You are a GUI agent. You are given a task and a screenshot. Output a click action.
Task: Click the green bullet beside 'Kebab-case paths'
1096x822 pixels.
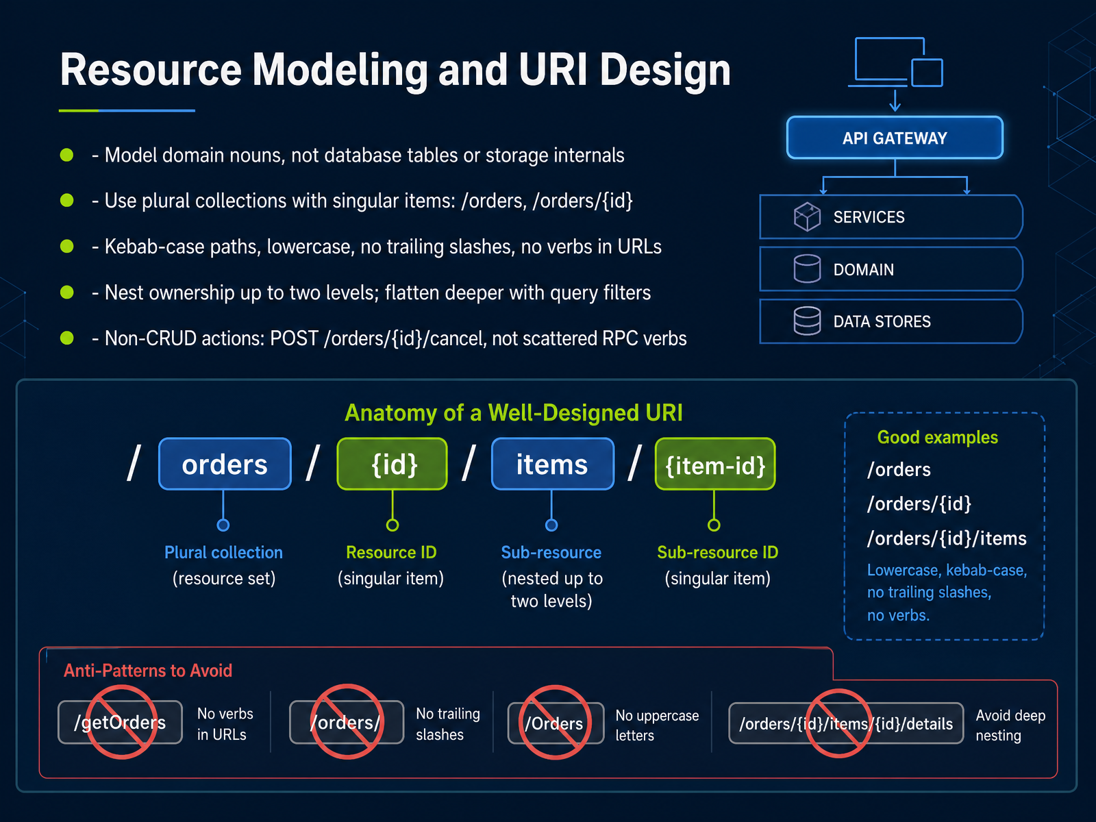(x=67, y=246)
